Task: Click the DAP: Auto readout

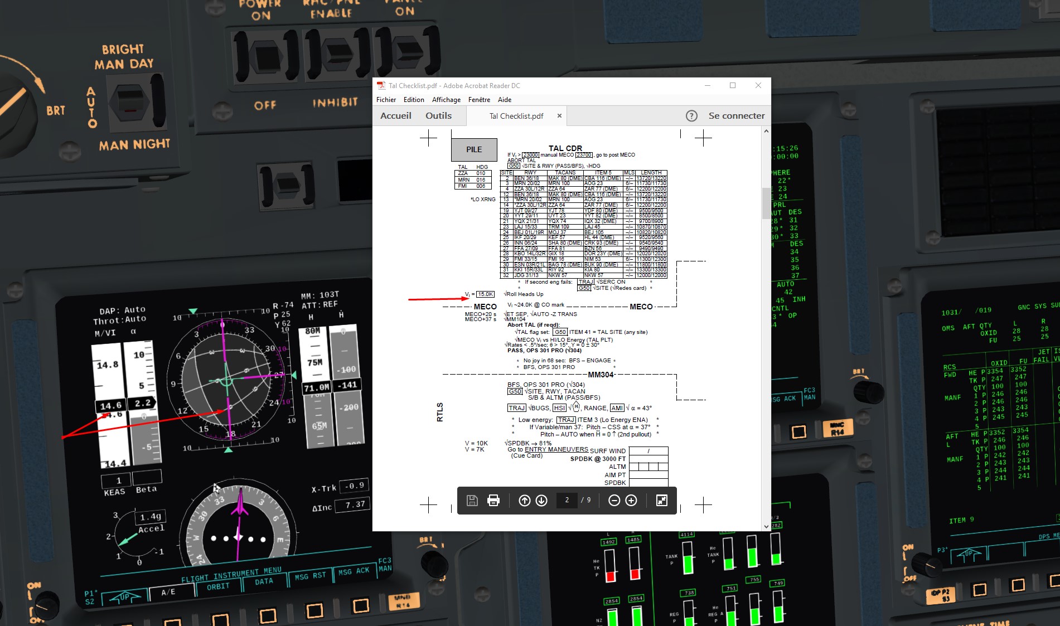Action: [123, 310]
